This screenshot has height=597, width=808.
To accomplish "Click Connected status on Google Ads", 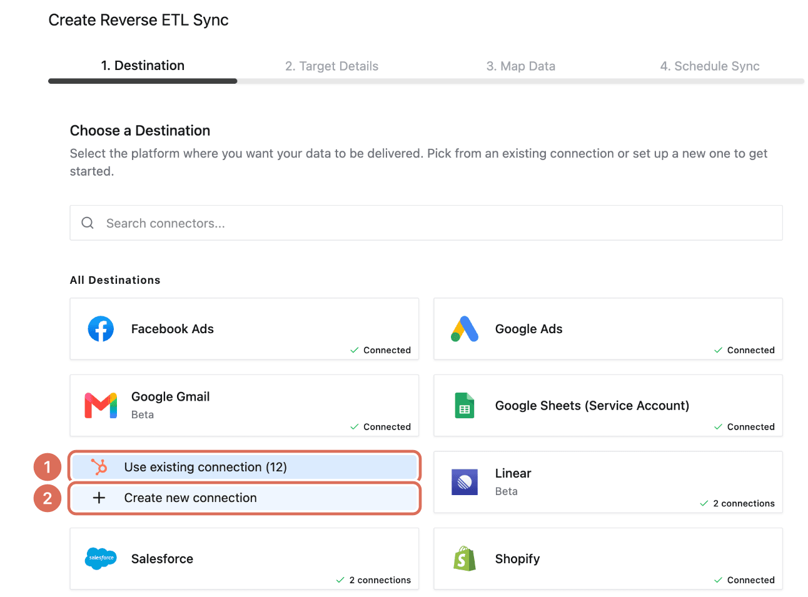I will tap(745, 350).
